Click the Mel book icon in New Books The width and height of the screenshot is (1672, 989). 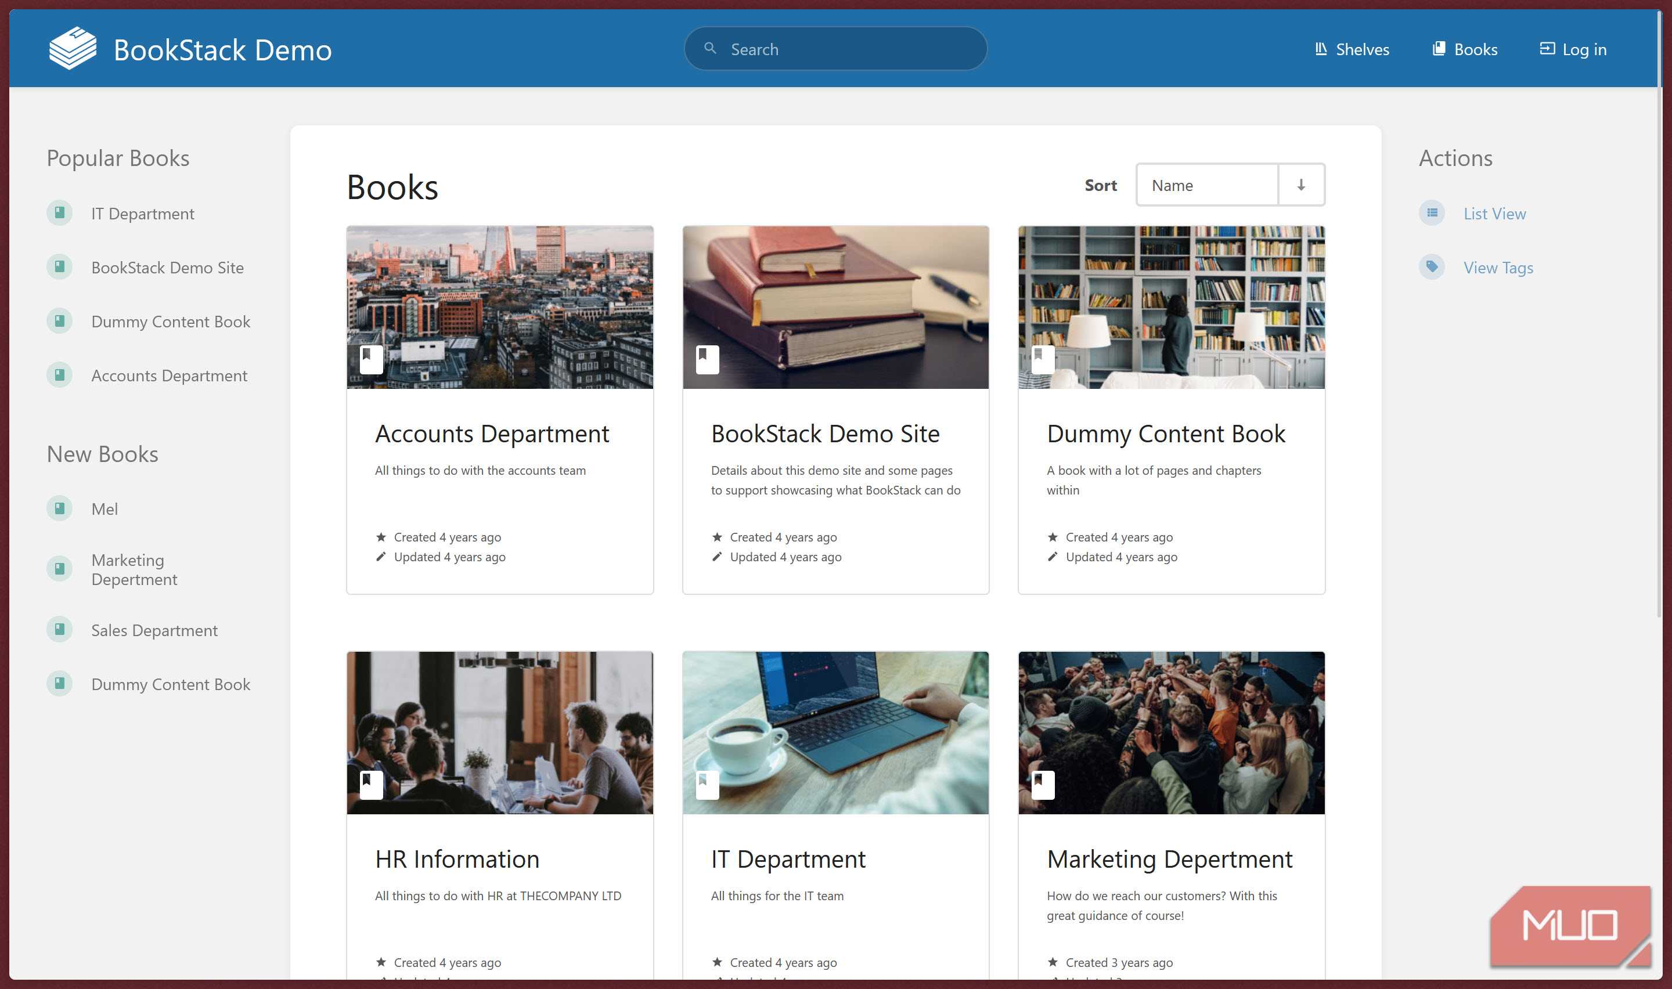(x=59, y=508)
